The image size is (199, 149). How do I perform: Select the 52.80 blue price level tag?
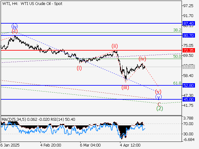[189, 85]
